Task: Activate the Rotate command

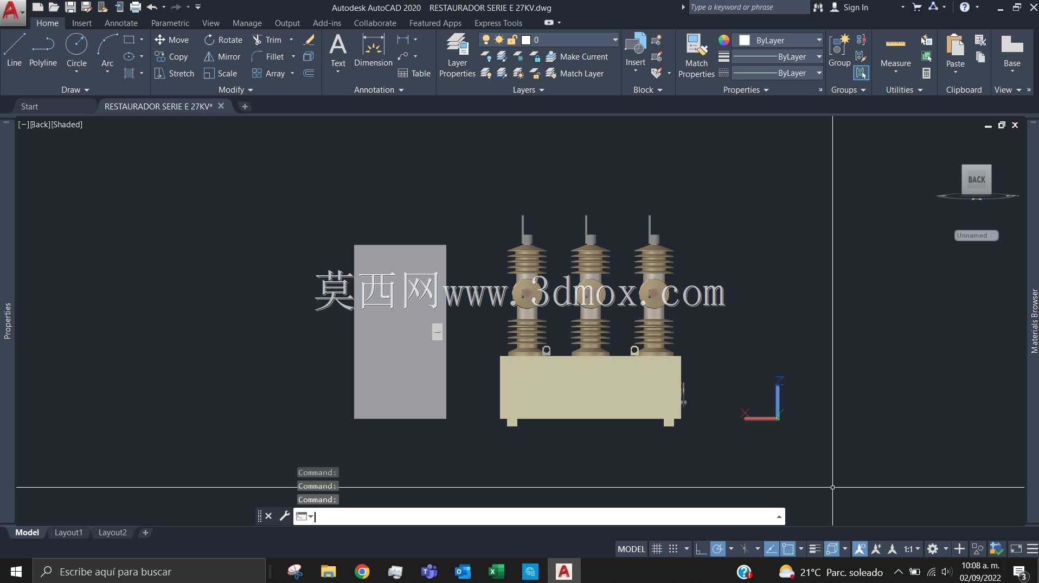Action: 223,40
